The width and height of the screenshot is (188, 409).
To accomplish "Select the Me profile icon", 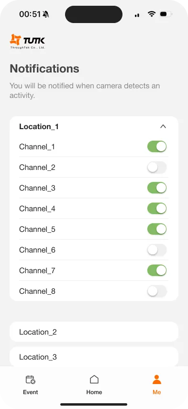I will coord(157,379).
